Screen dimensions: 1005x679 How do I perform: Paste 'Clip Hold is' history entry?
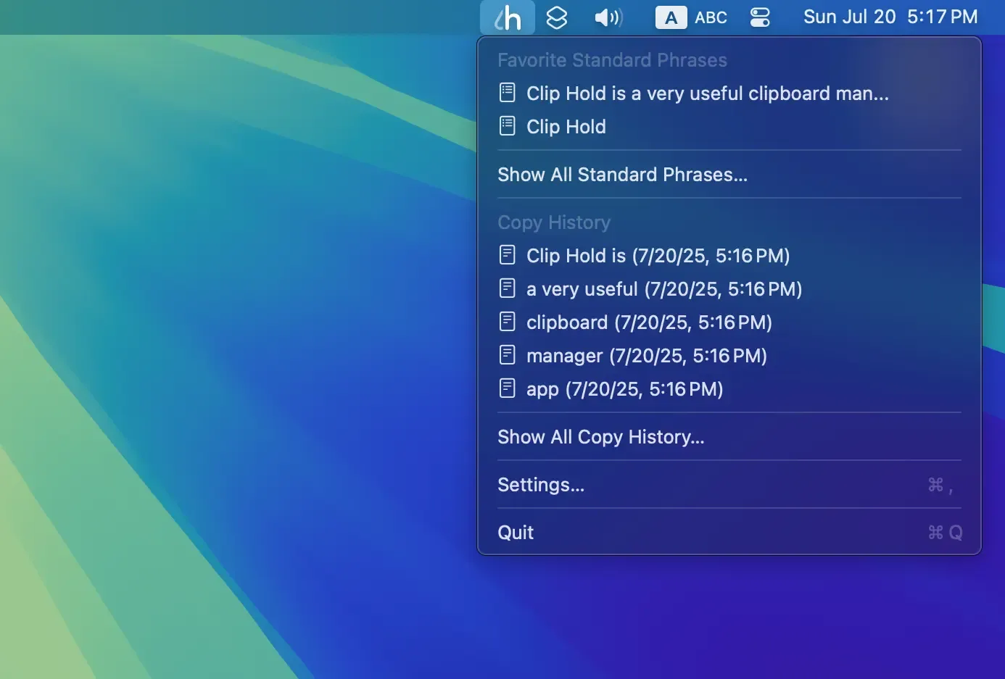[729, 256]
